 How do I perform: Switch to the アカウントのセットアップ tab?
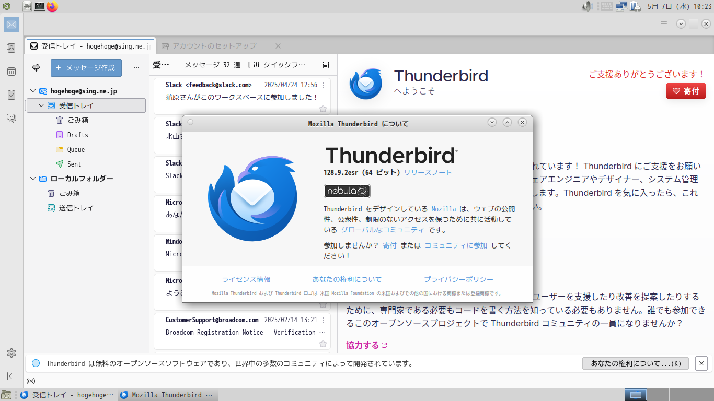coord(214,46)
